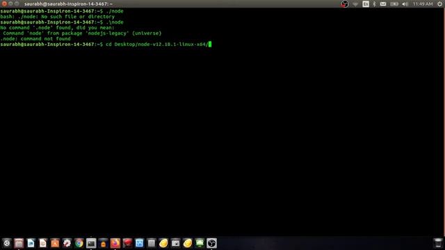Click the terminal title 'saurabh@saurabh-Inspiron-14-3467: ~'
The image size is (445, 250).
coord(68,4)
